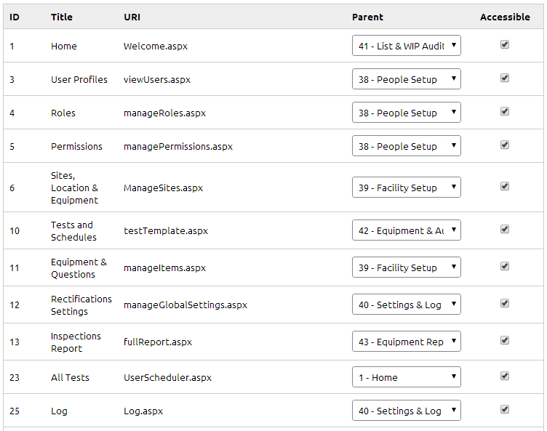Toggle Accessible for Inspections Report row

pyautogui.click(x=505, y=341)
